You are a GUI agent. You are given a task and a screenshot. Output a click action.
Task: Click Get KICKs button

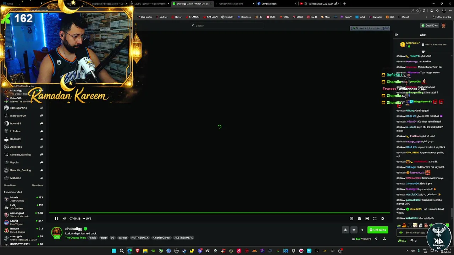click(x=429, y=25)
